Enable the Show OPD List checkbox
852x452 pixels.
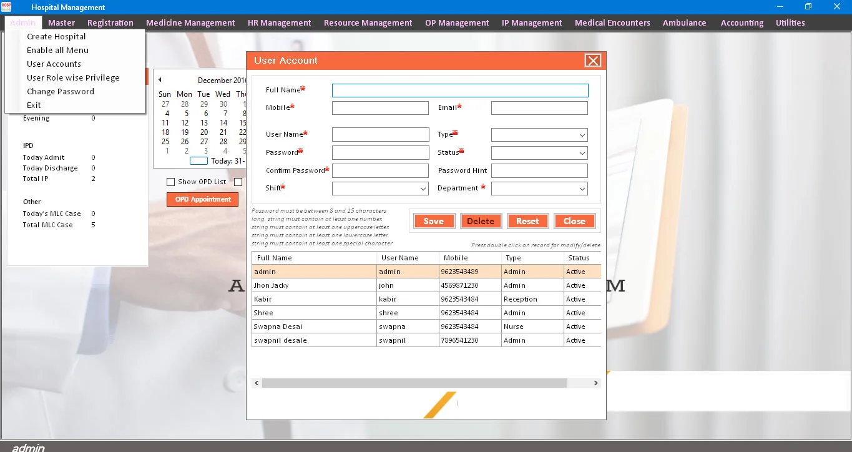tap(170, 182)
